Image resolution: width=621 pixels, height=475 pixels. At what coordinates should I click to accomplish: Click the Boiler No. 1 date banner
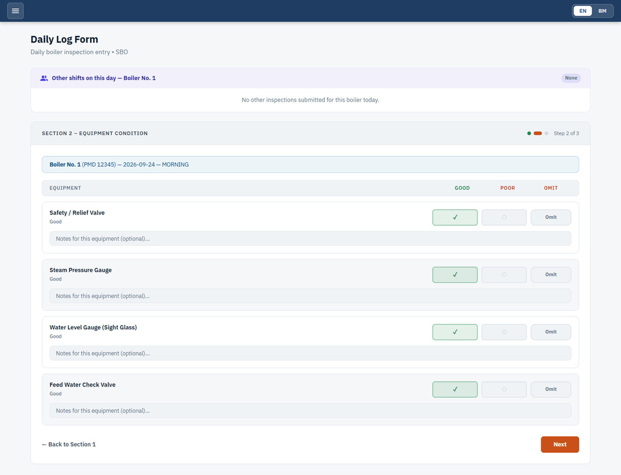coord(310,165)
